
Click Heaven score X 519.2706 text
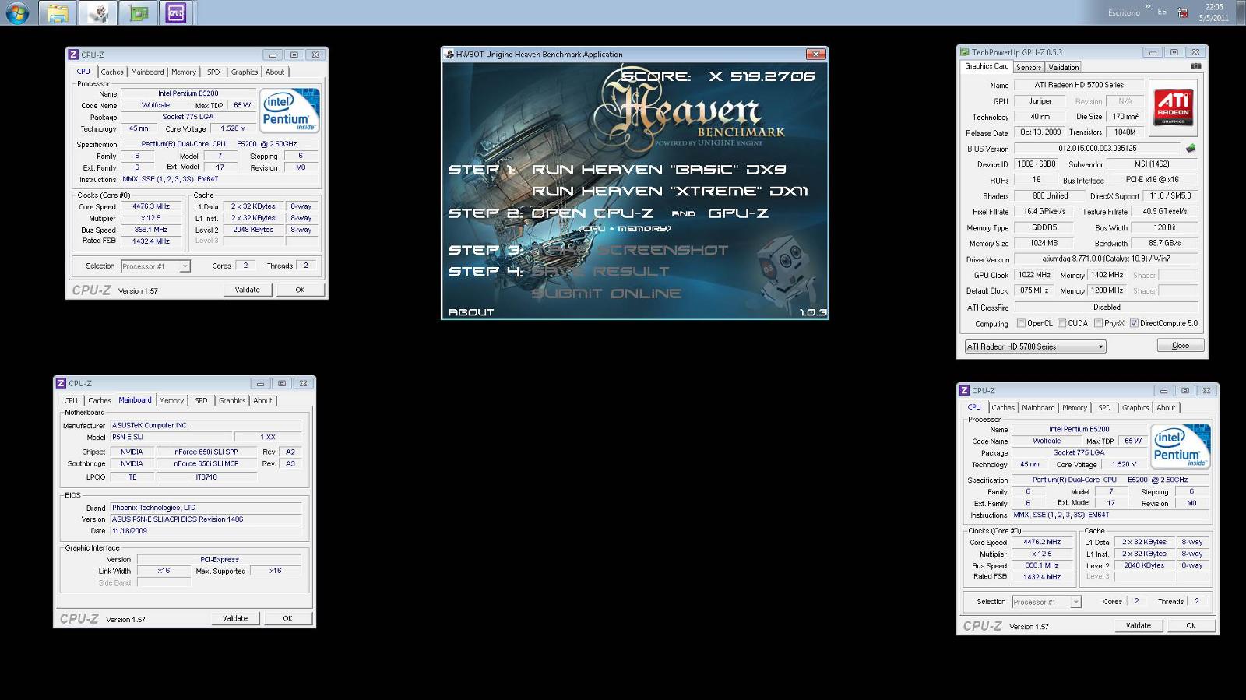(718, 76)
